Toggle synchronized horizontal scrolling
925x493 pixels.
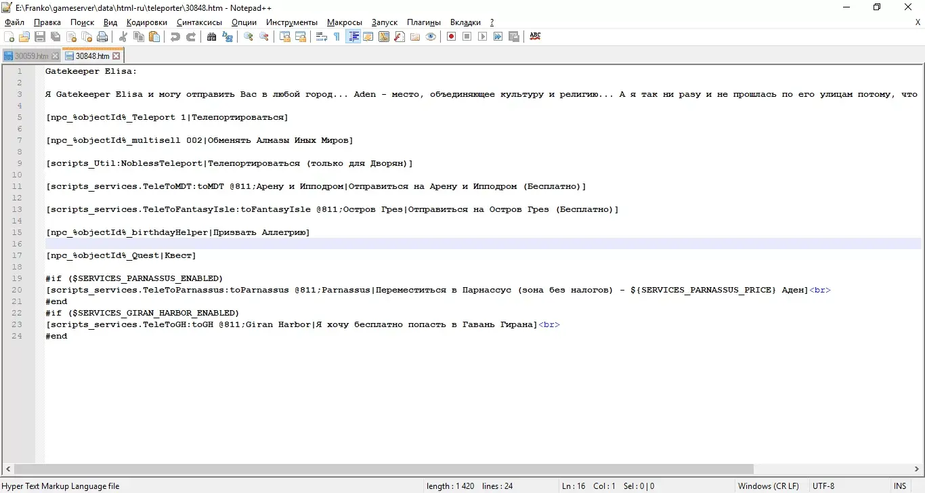click(301, 37)
